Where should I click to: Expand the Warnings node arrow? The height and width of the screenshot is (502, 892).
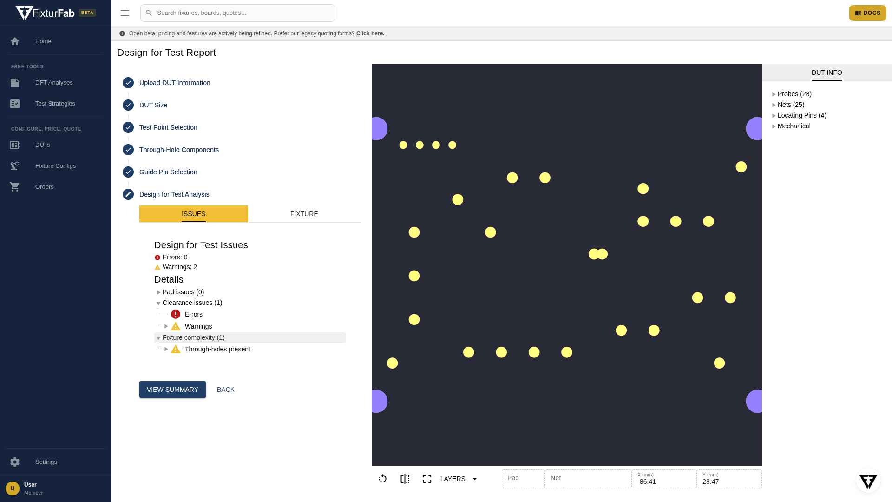click(166, 326)
